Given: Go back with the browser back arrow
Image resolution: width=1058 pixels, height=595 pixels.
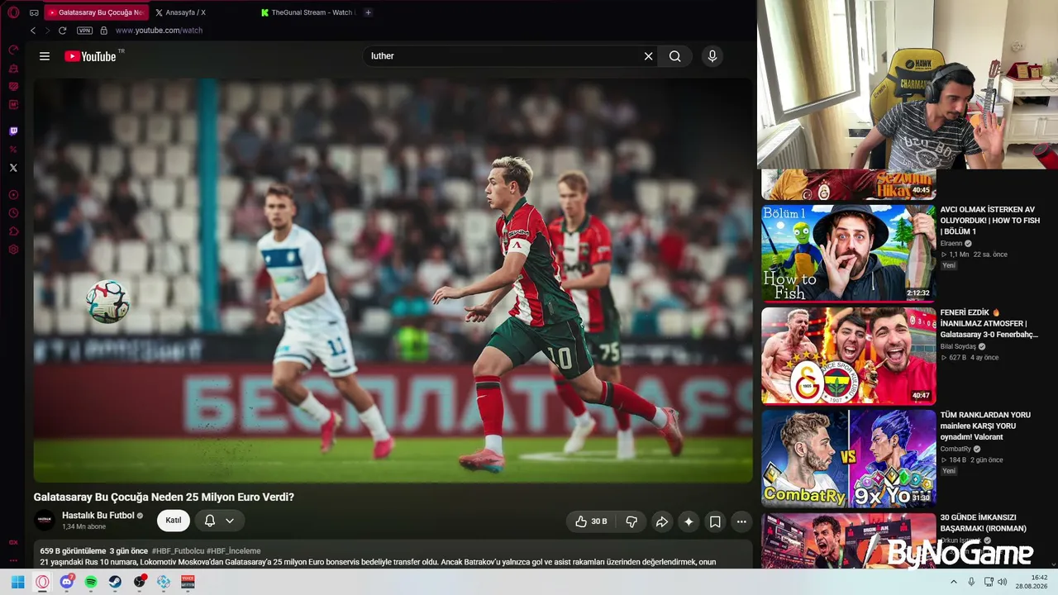Looking at the screenshot, I should pyautogui.click(x=33, y=31).
